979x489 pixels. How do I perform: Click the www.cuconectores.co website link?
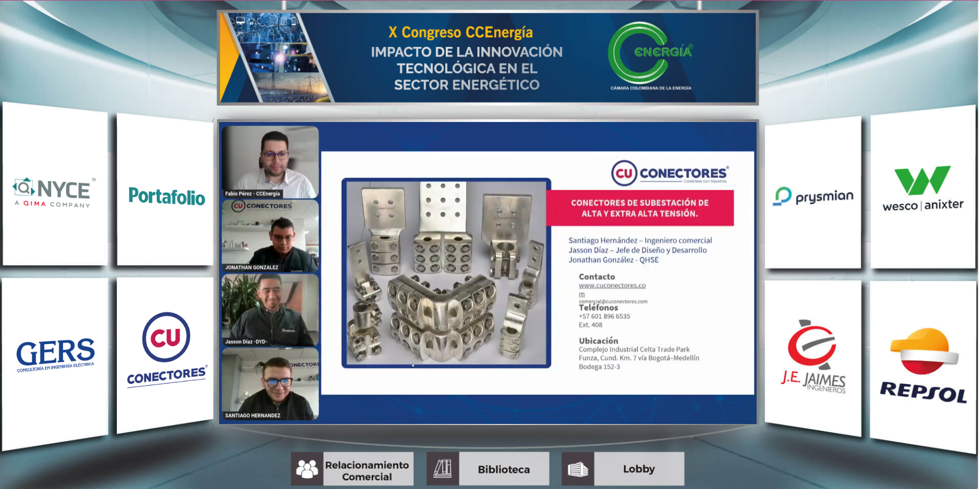(x=612, y=286)
